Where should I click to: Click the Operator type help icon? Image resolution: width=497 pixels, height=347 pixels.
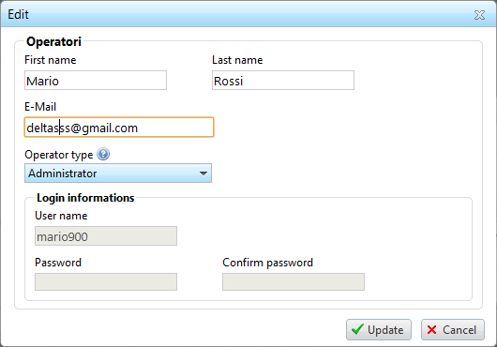[x=103, y=155]
